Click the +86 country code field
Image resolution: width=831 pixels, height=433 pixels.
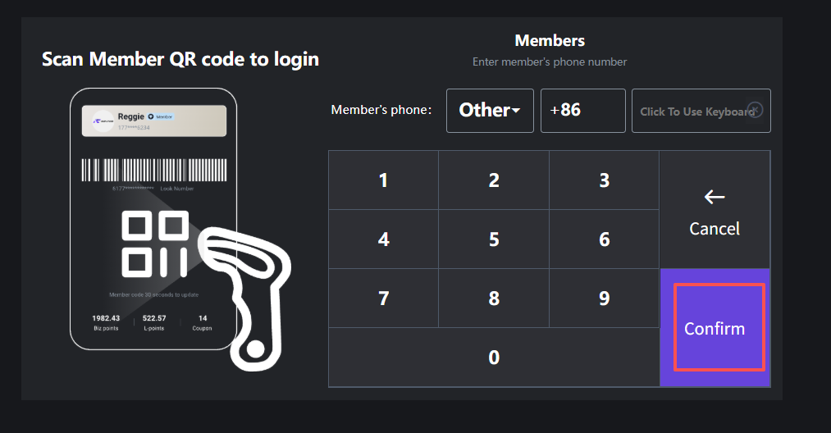[582, 111]
